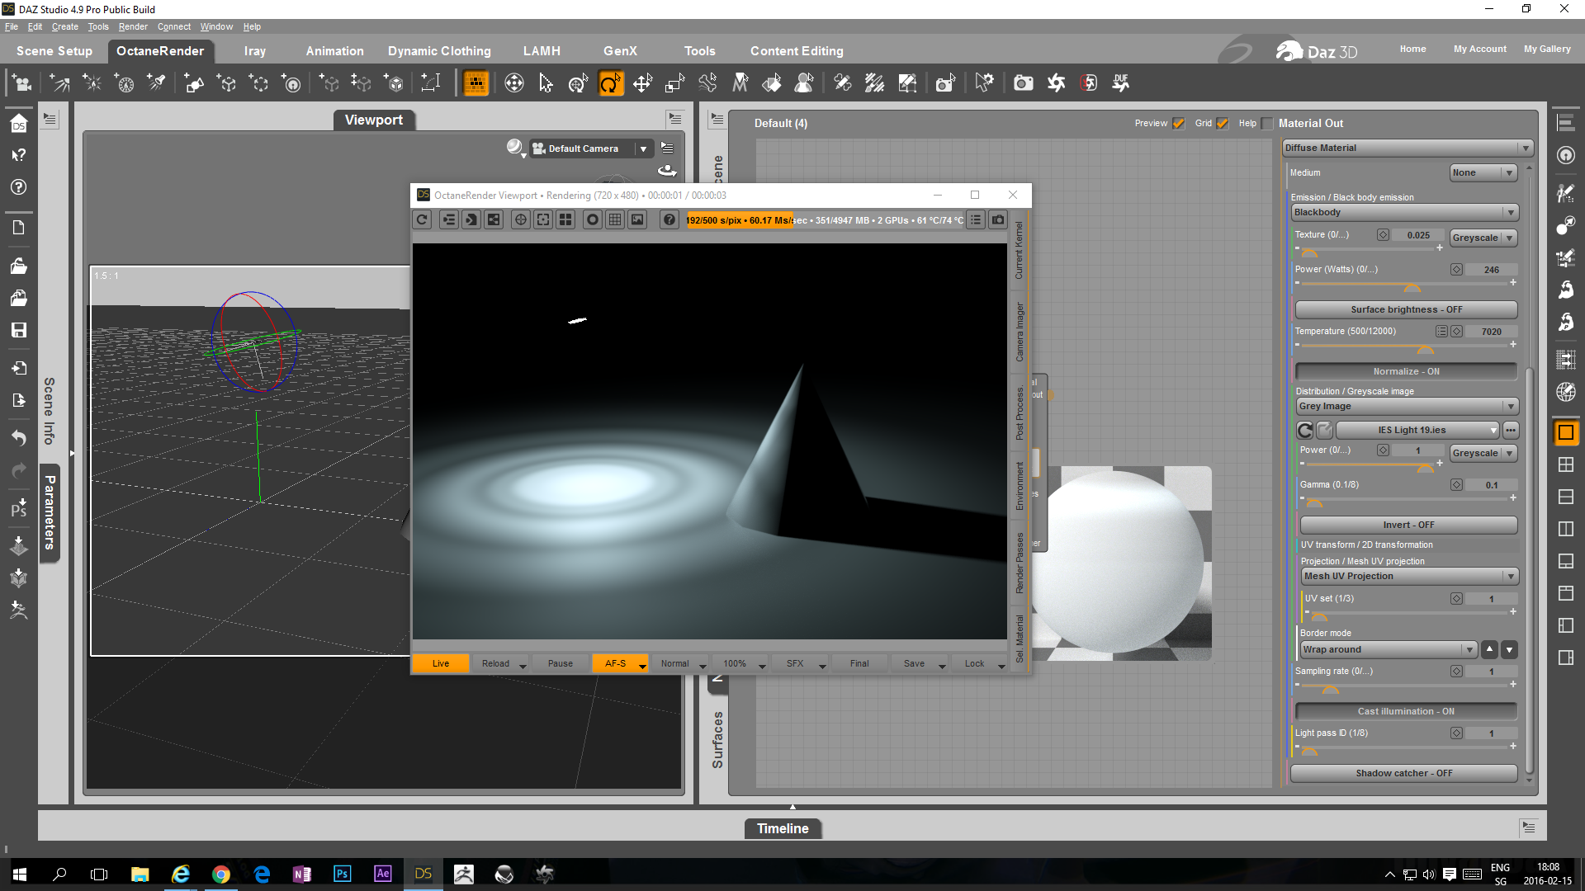Click the help question mark in Octane viewport

click(669, 219)
